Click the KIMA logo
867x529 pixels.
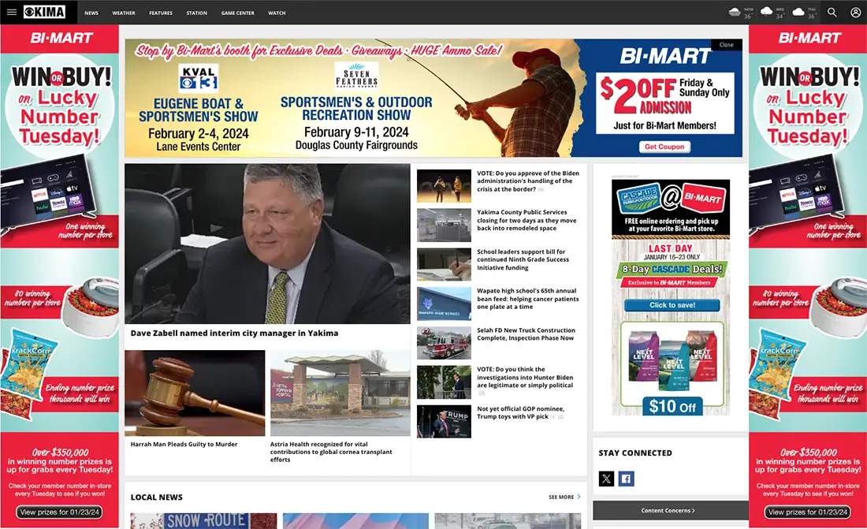click(x=45, y=12)
